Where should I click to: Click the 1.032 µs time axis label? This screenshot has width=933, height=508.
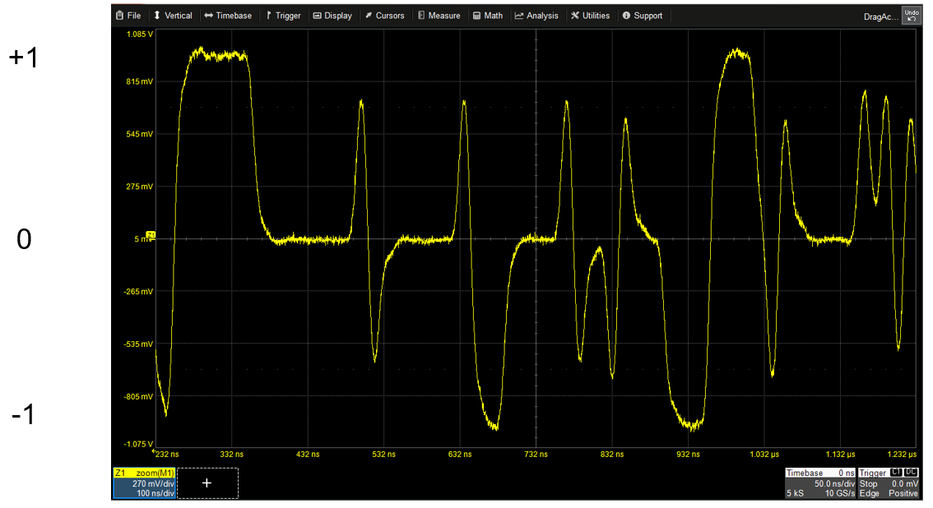pos(764,454)
